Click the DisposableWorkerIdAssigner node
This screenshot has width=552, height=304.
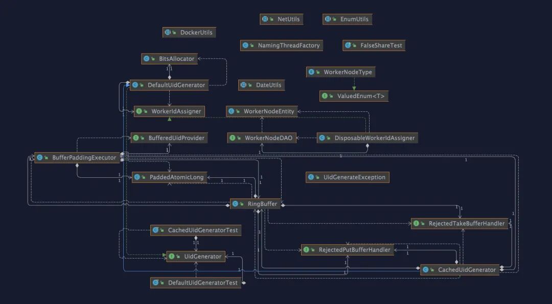tap(374, 138)
